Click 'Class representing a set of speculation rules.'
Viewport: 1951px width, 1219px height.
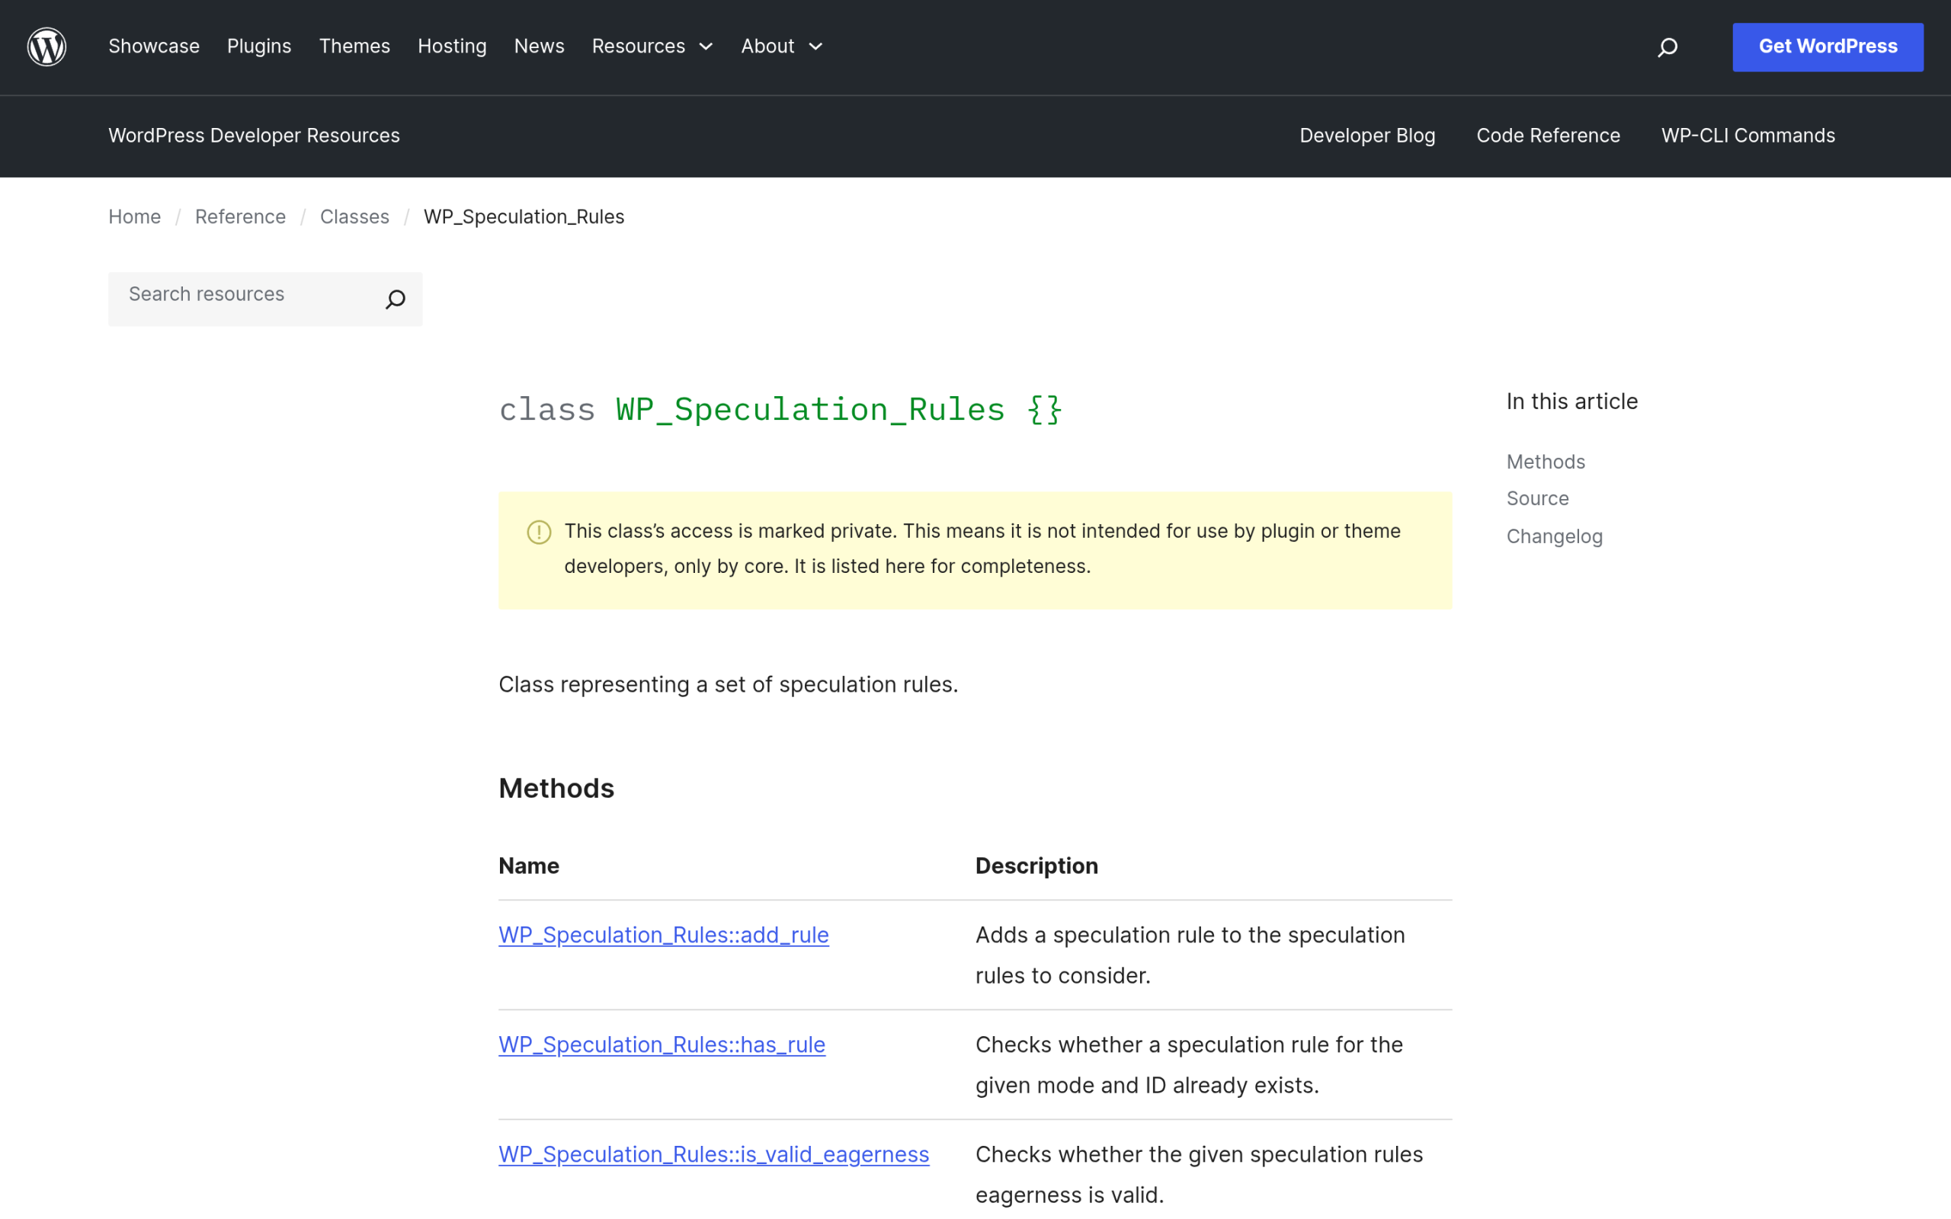728,684
